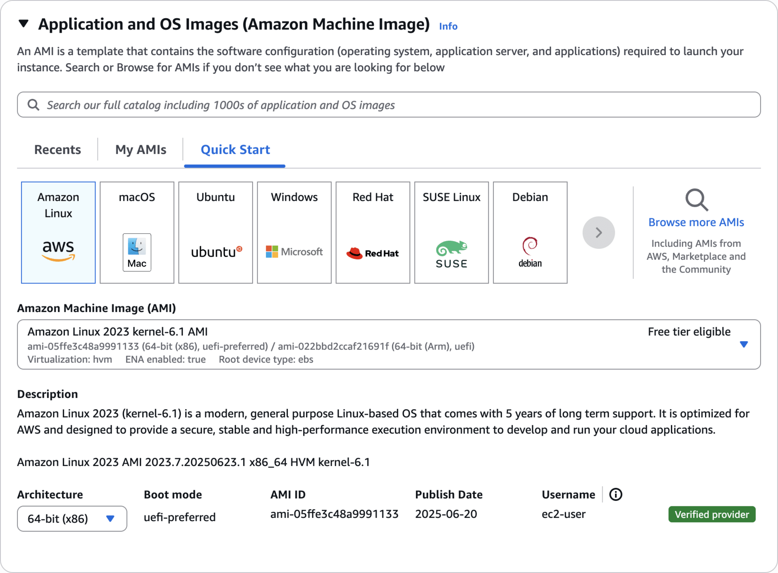Click the Publish Date 2025-06-20 value

pos(446,514)
